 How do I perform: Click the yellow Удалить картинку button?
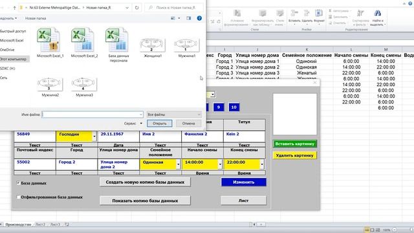pyautogui.click(x=295, y=155)
